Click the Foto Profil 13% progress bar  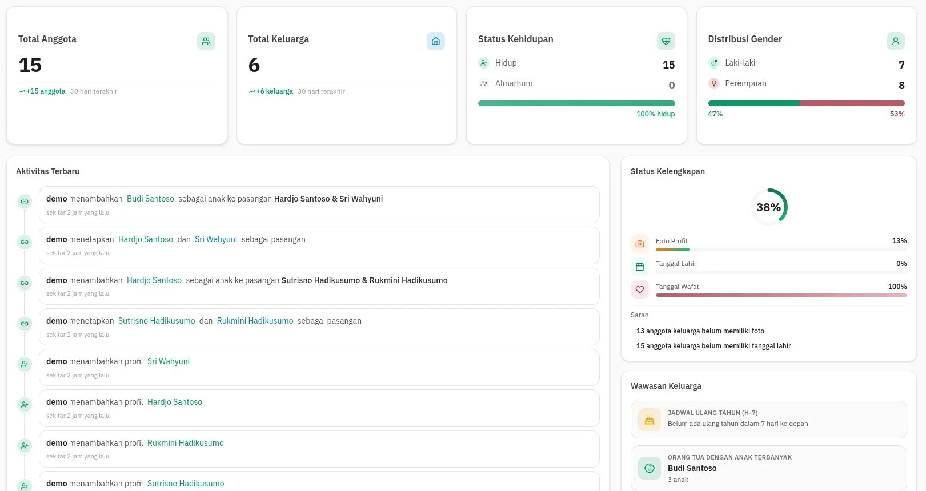(x=781, y=249)
